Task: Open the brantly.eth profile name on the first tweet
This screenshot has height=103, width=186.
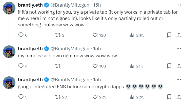Action: tap(30, 5)
